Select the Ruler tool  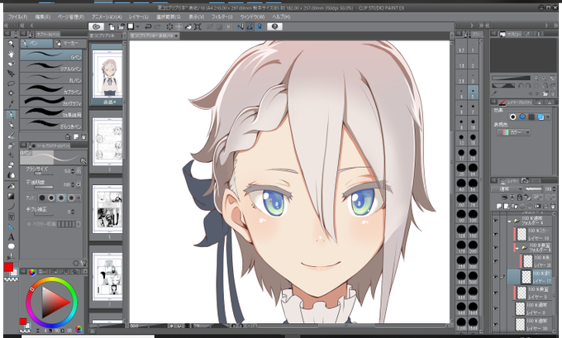click(x=11, y=227)
